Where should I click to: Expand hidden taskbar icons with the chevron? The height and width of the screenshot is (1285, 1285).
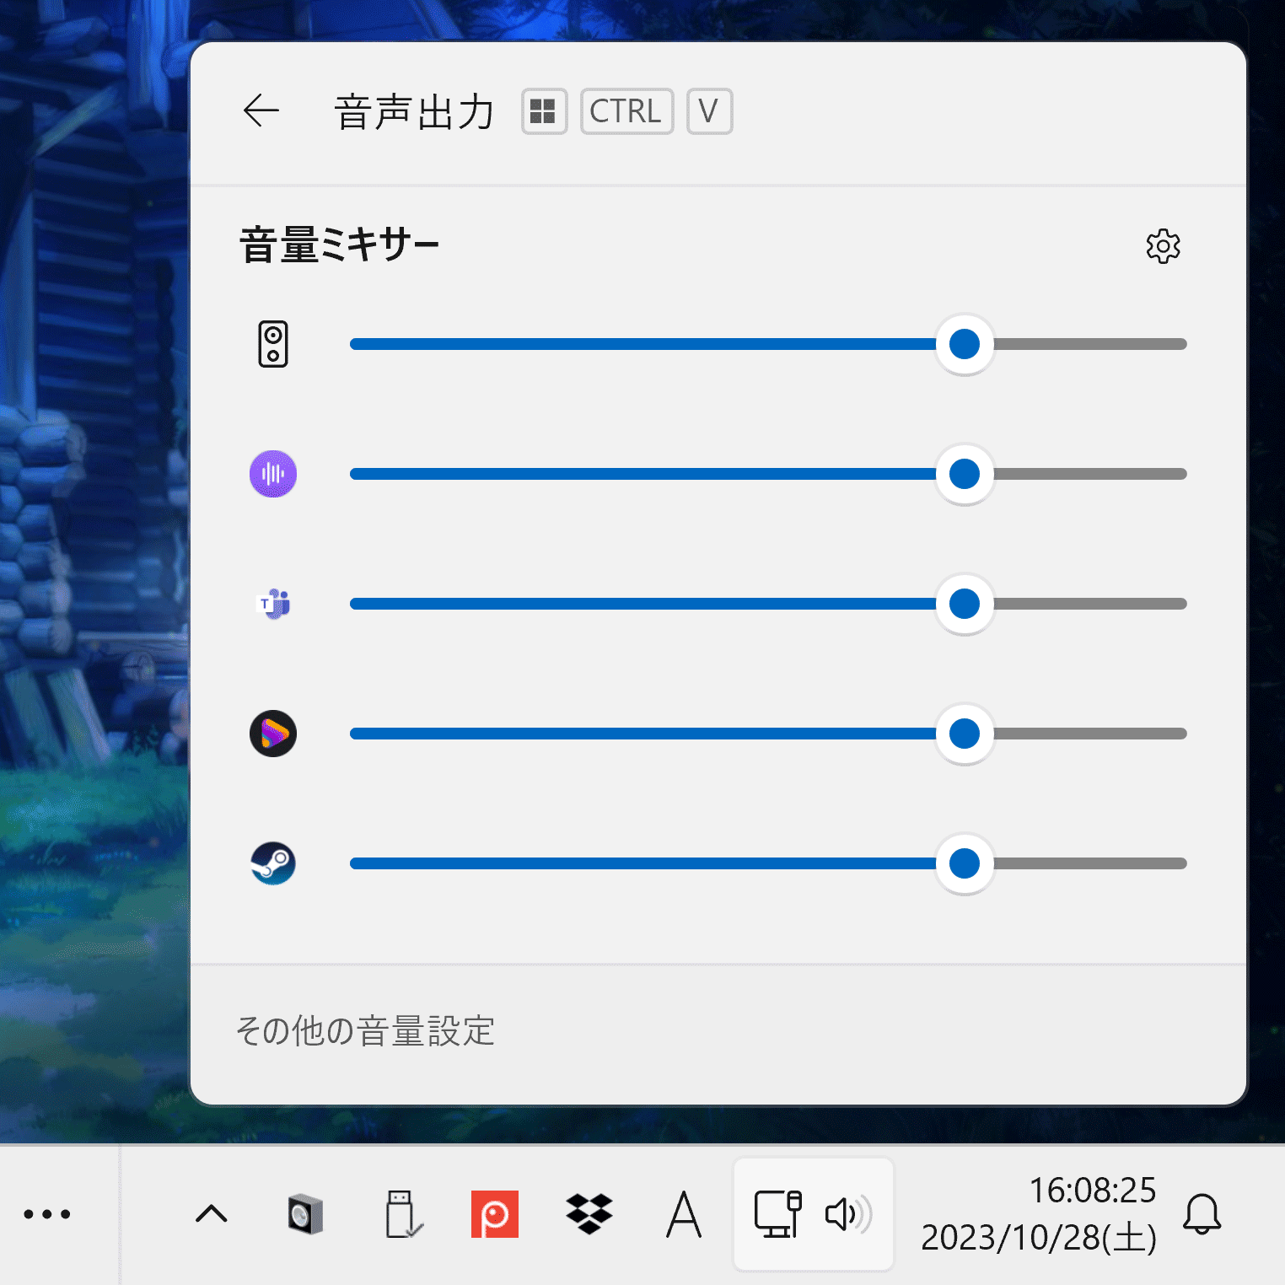[211, 1214]
